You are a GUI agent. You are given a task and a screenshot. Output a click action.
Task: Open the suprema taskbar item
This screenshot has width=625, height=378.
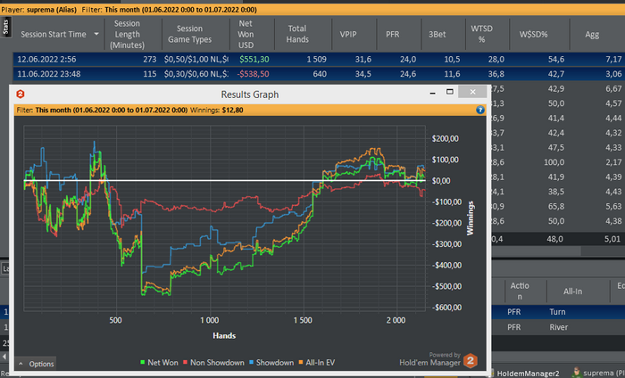597,374
